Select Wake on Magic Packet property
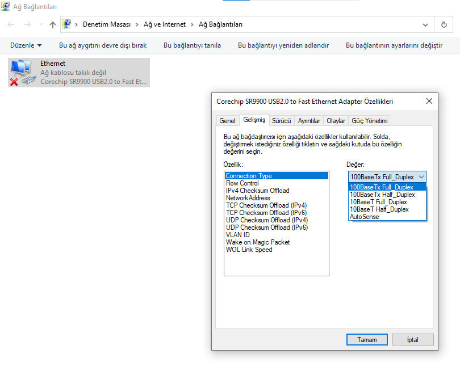Image resolution: width=460 pixels, height=375 pixels. click(277, 242)
